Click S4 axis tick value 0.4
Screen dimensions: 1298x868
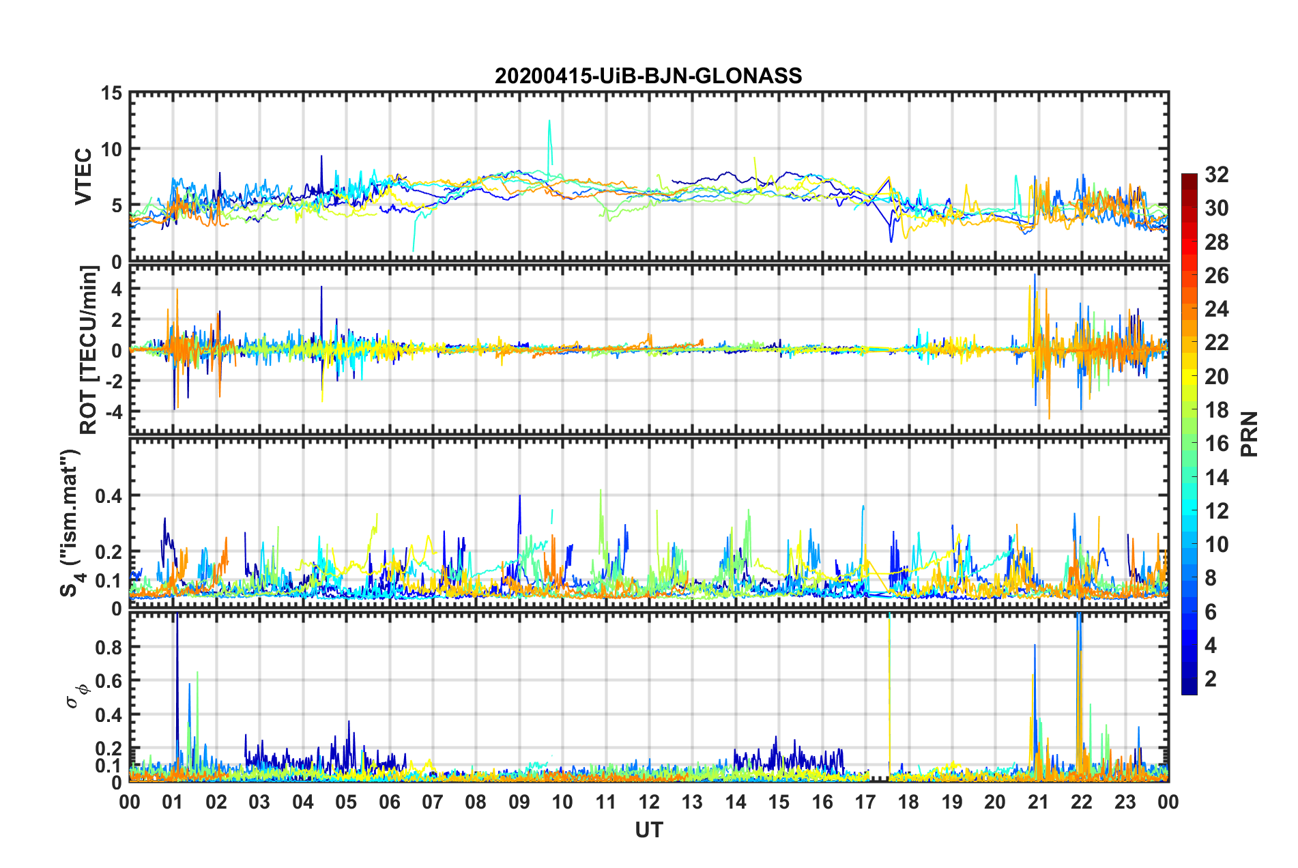pyautogui.click(x=110, y=495)
